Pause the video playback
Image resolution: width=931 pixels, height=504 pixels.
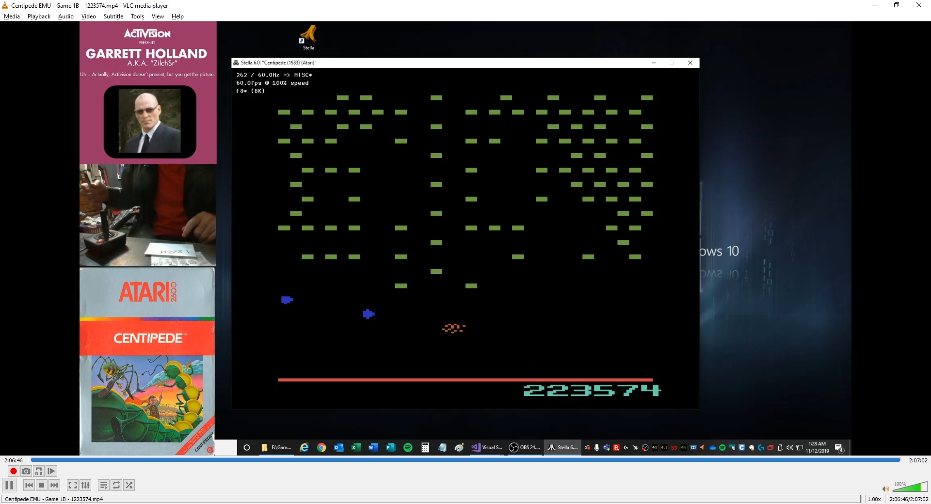point(9,485)
